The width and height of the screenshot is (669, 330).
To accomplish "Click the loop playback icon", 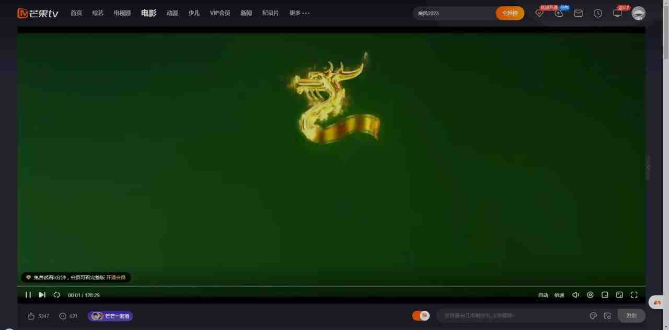I will coord(57,295).
